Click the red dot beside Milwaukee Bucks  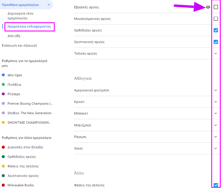click(x=3, y=185)
